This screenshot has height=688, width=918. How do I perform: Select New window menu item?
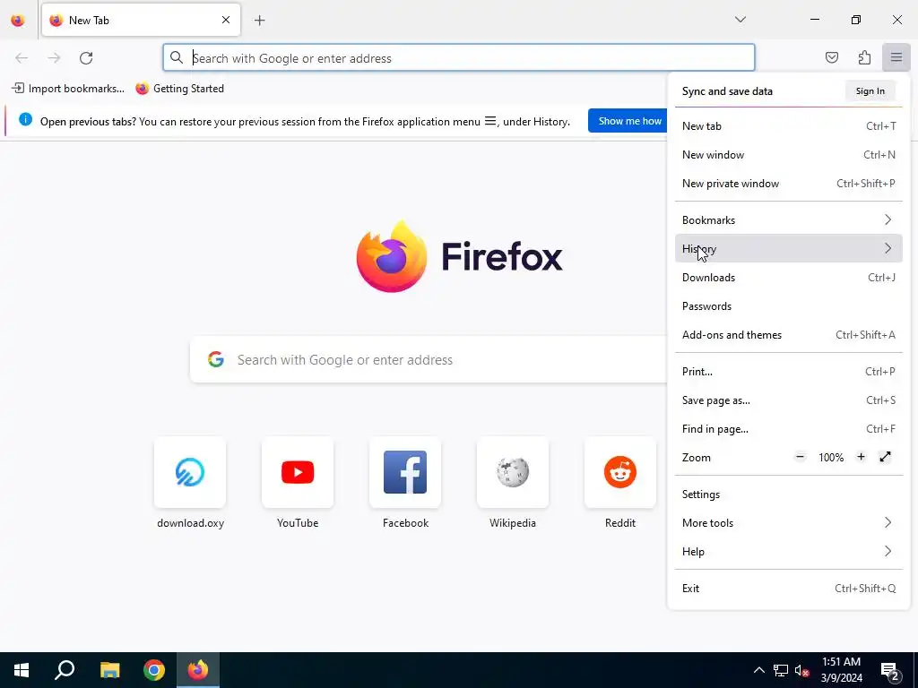[789, 155]
